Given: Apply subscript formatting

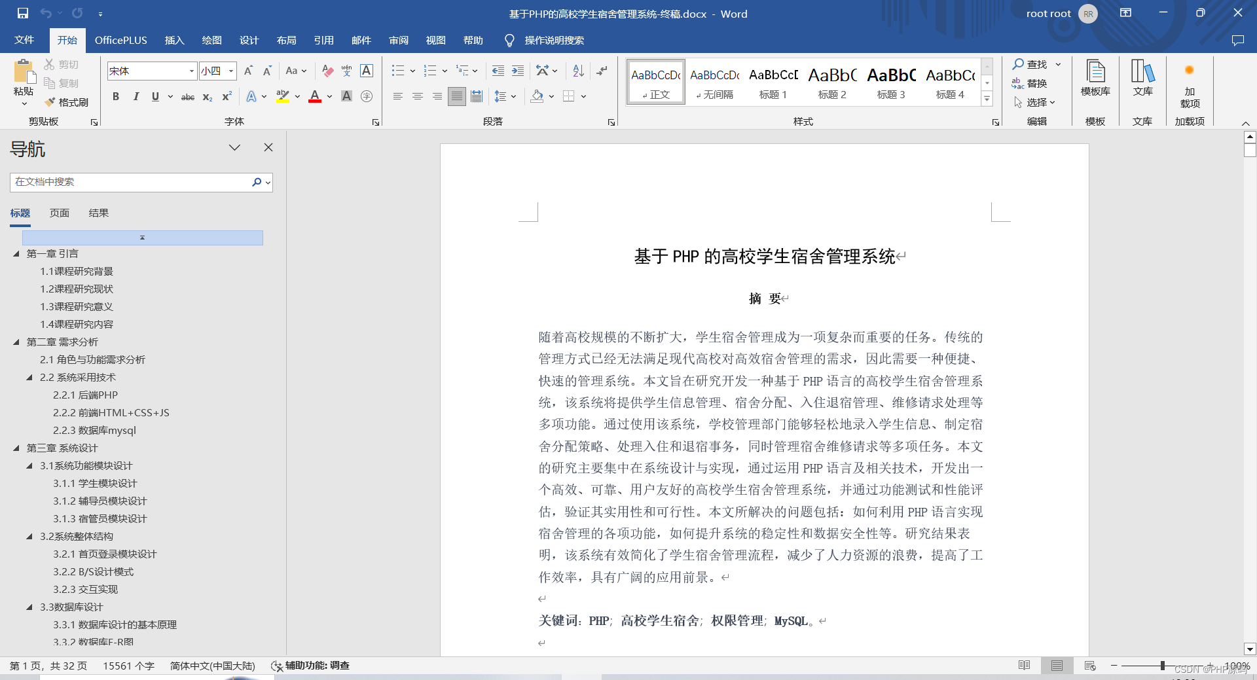Looking at the screenshot, I should tap(208, 97).
